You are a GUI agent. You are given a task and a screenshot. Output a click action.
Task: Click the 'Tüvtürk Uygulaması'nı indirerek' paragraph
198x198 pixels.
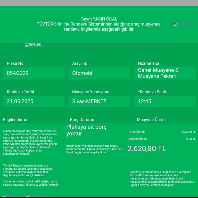28,170
